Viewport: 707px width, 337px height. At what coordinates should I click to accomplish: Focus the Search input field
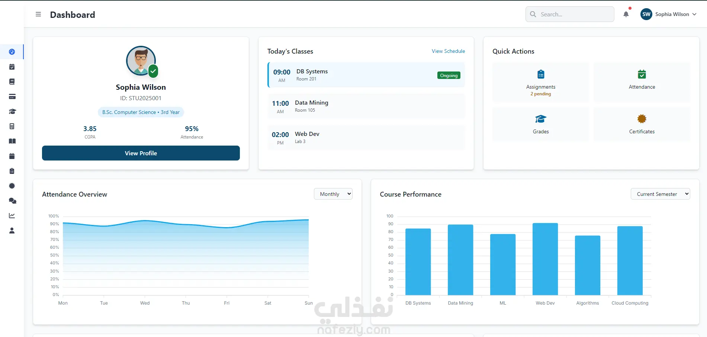pos(570,14)
